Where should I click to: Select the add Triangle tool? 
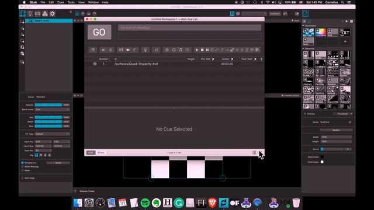pyautogui.click(x=22, y=35)
